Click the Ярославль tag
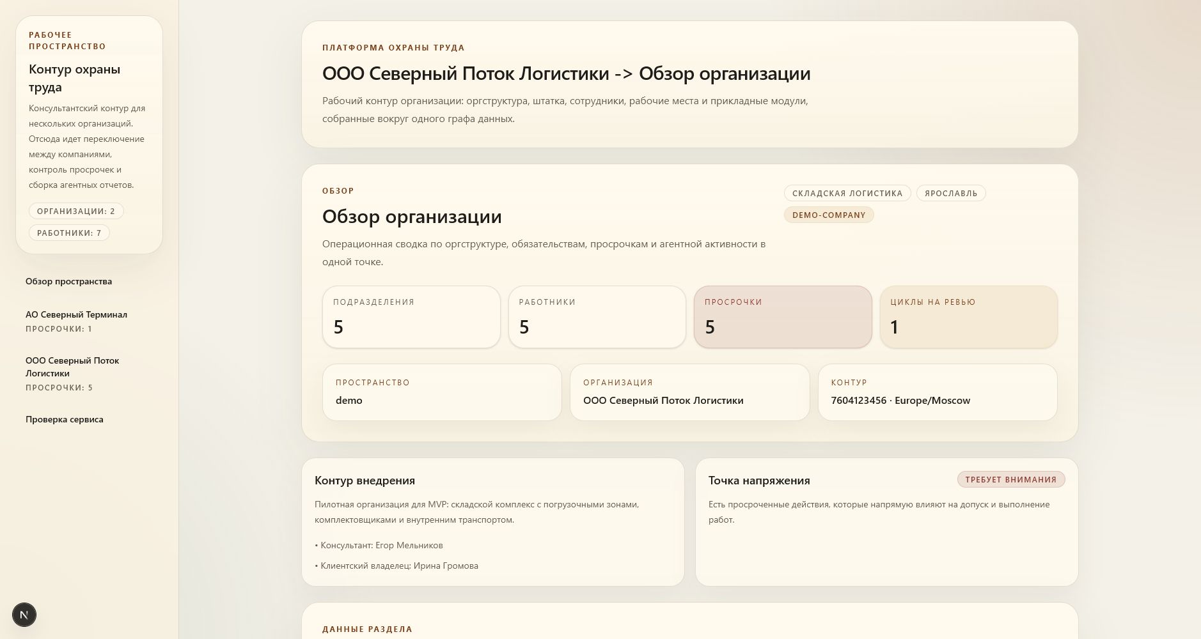The image size is (1201, 639). [951, 193]
